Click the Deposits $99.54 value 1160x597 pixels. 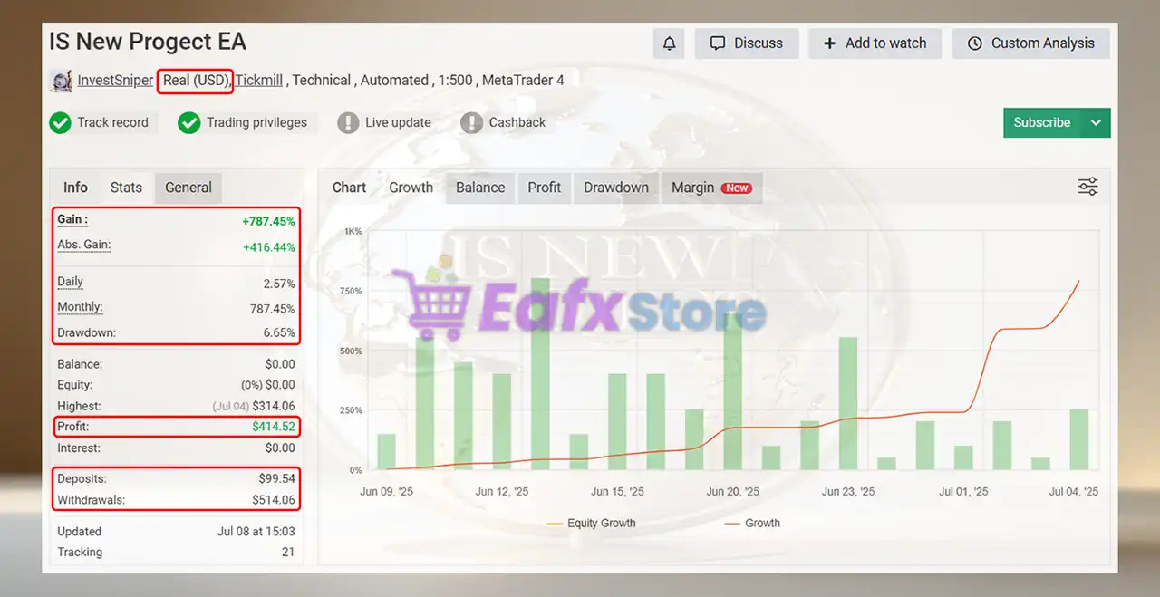[x=276, y=478]
